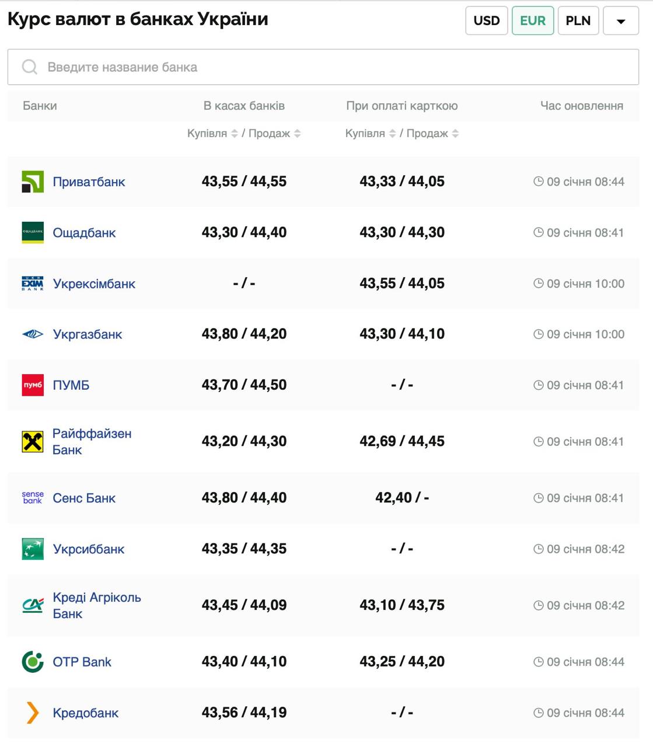653x747 pixels.
Task: Click the Ukrsibbank star logo
Action: pos(33,549)
